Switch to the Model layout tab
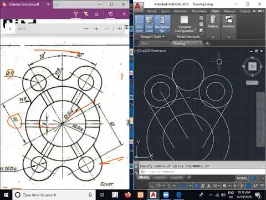This screenshot has height=200, width=266. pos(144,177)
